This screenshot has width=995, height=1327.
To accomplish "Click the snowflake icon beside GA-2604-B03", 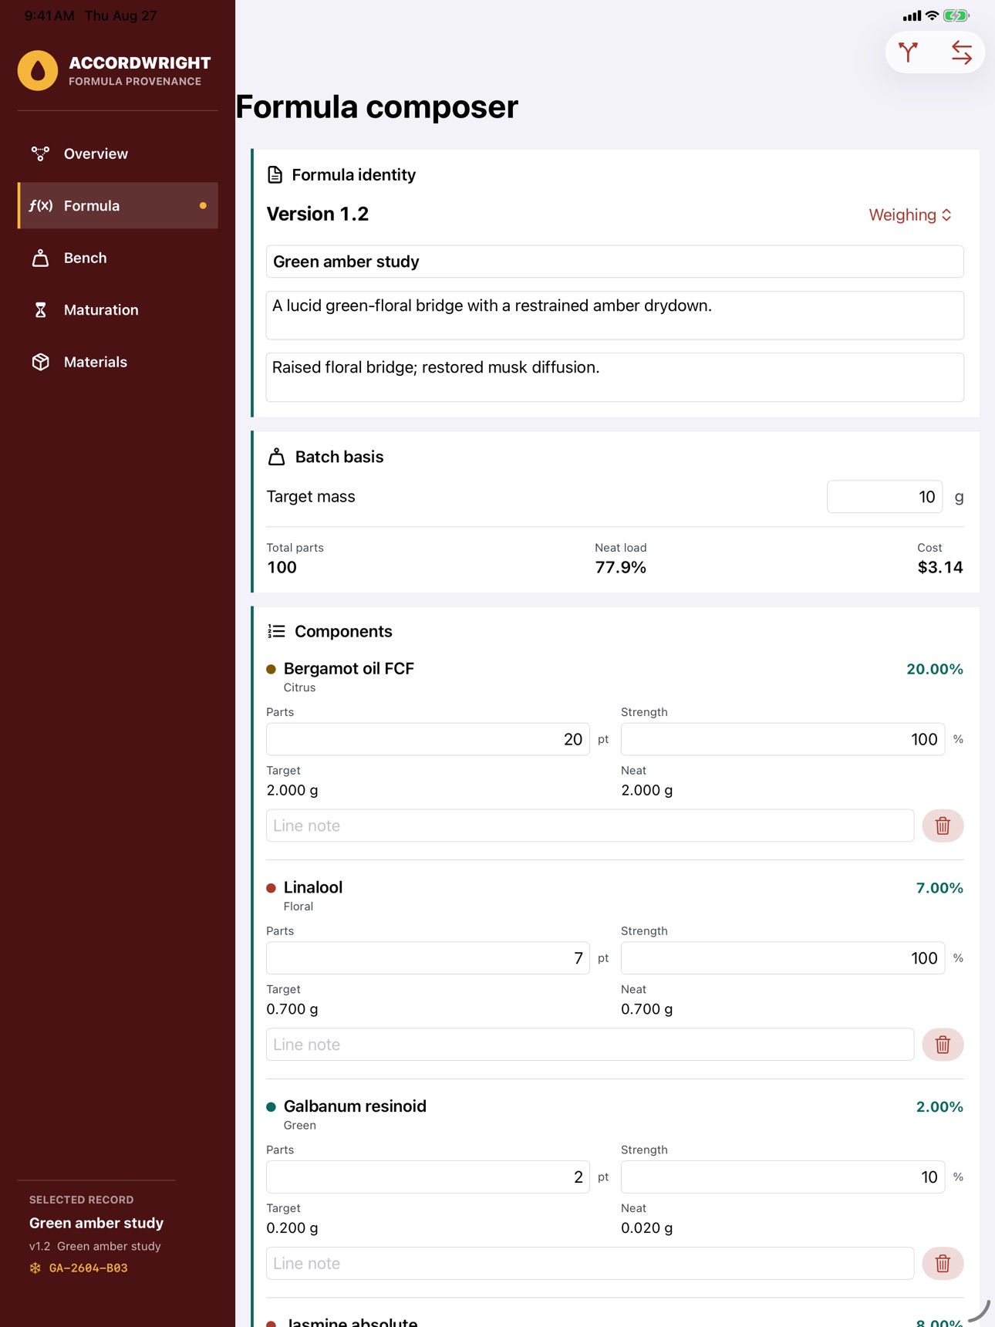I will tap(35, 1268).
